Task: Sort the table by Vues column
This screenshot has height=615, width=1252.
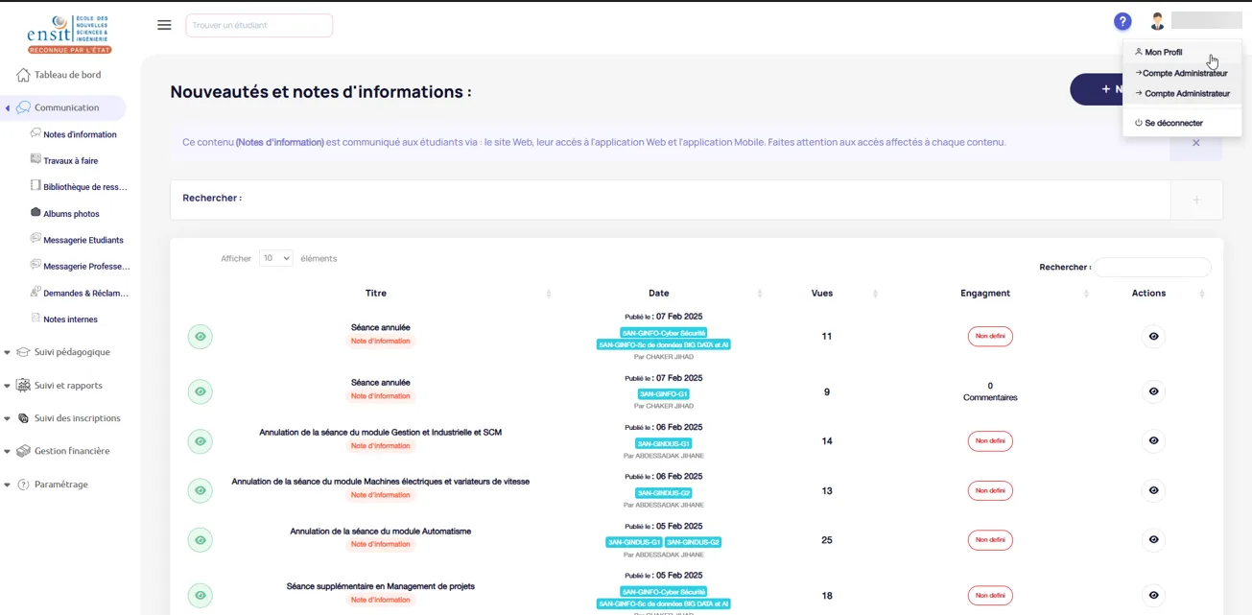Action: (822, 294)
